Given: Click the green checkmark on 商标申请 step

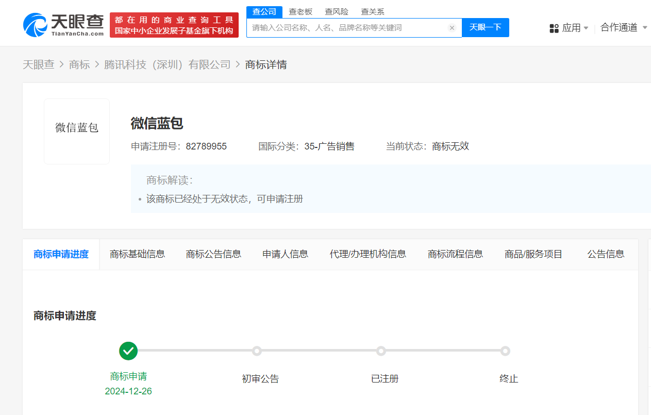Looking at the screenshot, I should (128, 351).
